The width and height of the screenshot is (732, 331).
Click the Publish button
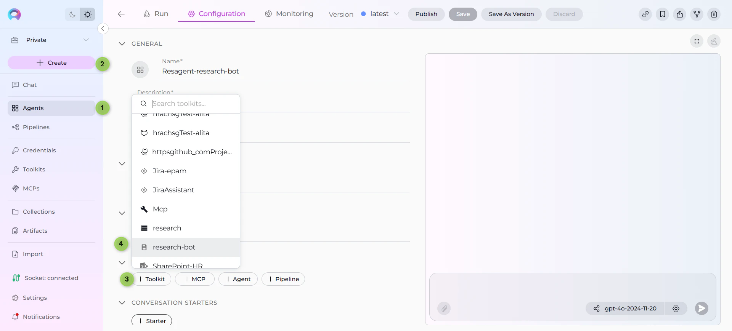point(426,14)
